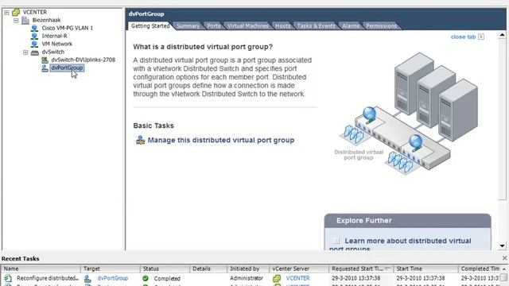Sort tasks by Name column header
The height and width of the screenshot is (286, 509).
pyautogui.click(x=41, y=269)
